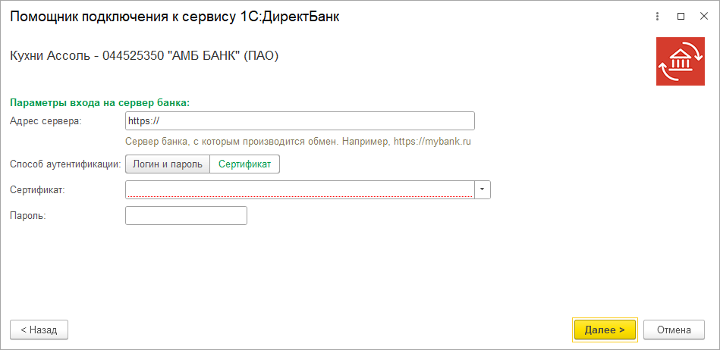
Task: Select 'Логин и пароль' authentication method
Action: pos(168,164)
